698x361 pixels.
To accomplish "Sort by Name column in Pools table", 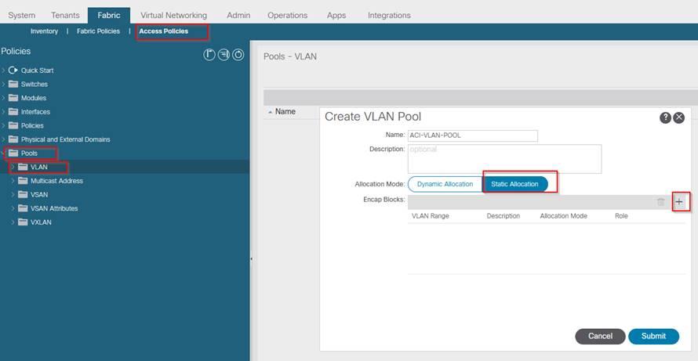I will coord(285,112).
